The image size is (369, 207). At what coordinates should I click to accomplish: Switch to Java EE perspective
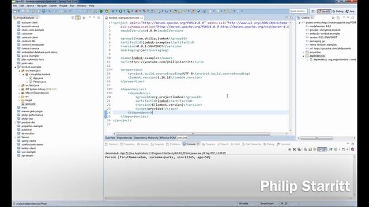(x=324, y=11)
